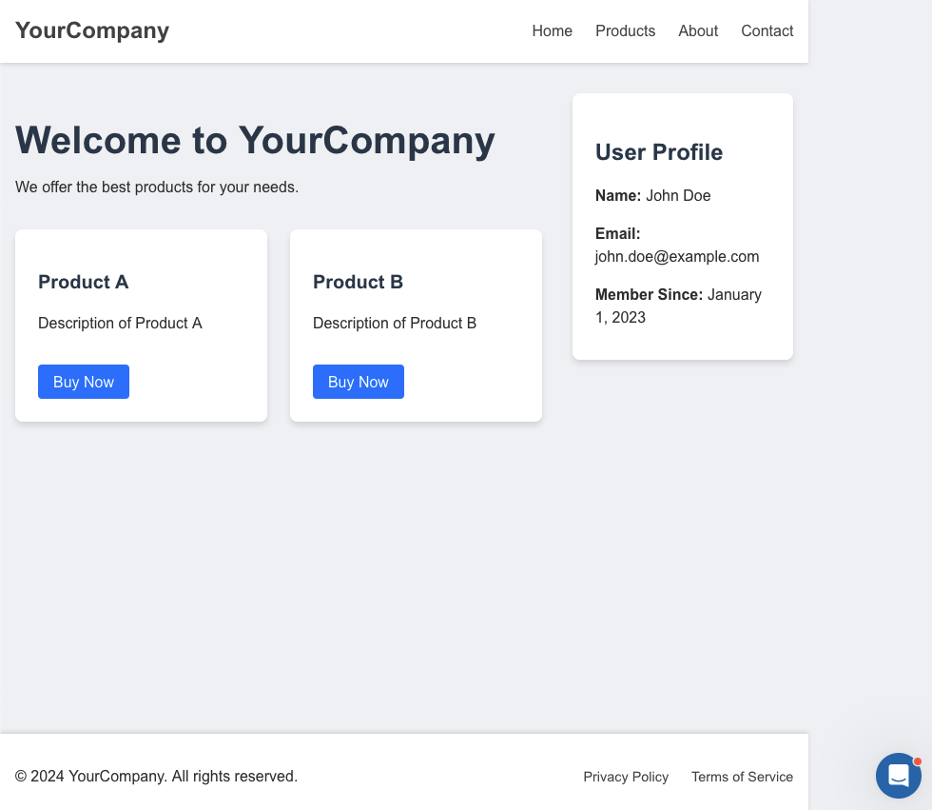Click the john.doe@example.com email address
The width and height of the screenshot is (932, 810).
(677, 256)
